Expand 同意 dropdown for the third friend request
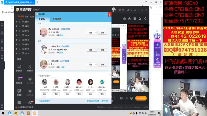This screenshot has height=116, width=207. pos(96,65)
